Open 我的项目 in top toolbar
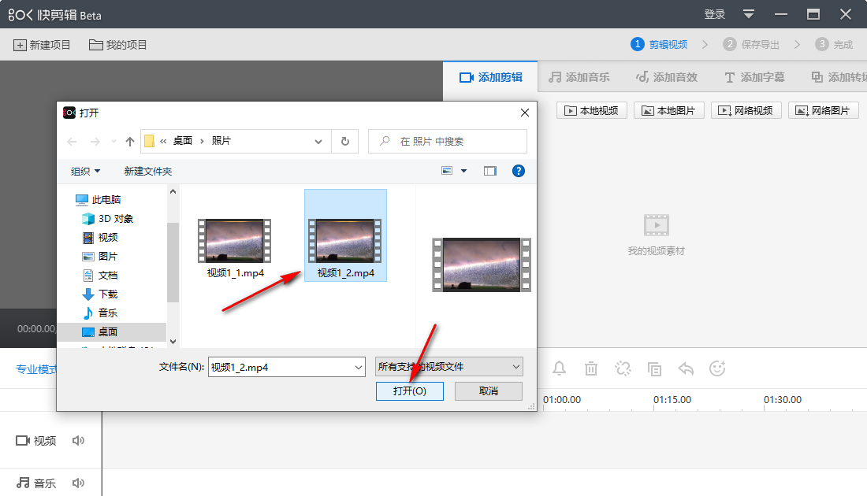The height and width of the screenshot is (496, 867). (117, 45)
